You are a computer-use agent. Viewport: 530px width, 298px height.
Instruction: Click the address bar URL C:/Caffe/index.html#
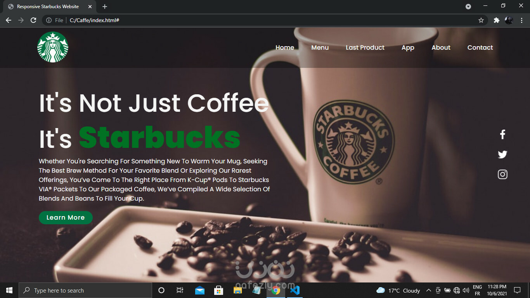click(x=94, y=20)
